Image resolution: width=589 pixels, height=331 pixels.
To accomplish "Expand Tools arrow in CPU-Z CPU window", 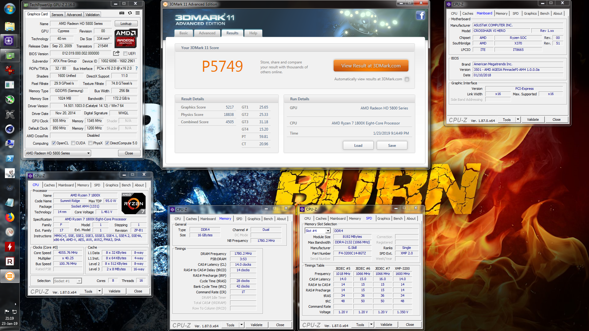I will pos(99,291).
